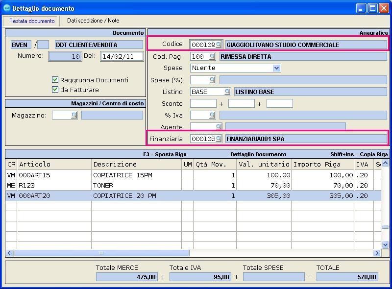Click the Qtà Mov. column header

tap(215, 164)
